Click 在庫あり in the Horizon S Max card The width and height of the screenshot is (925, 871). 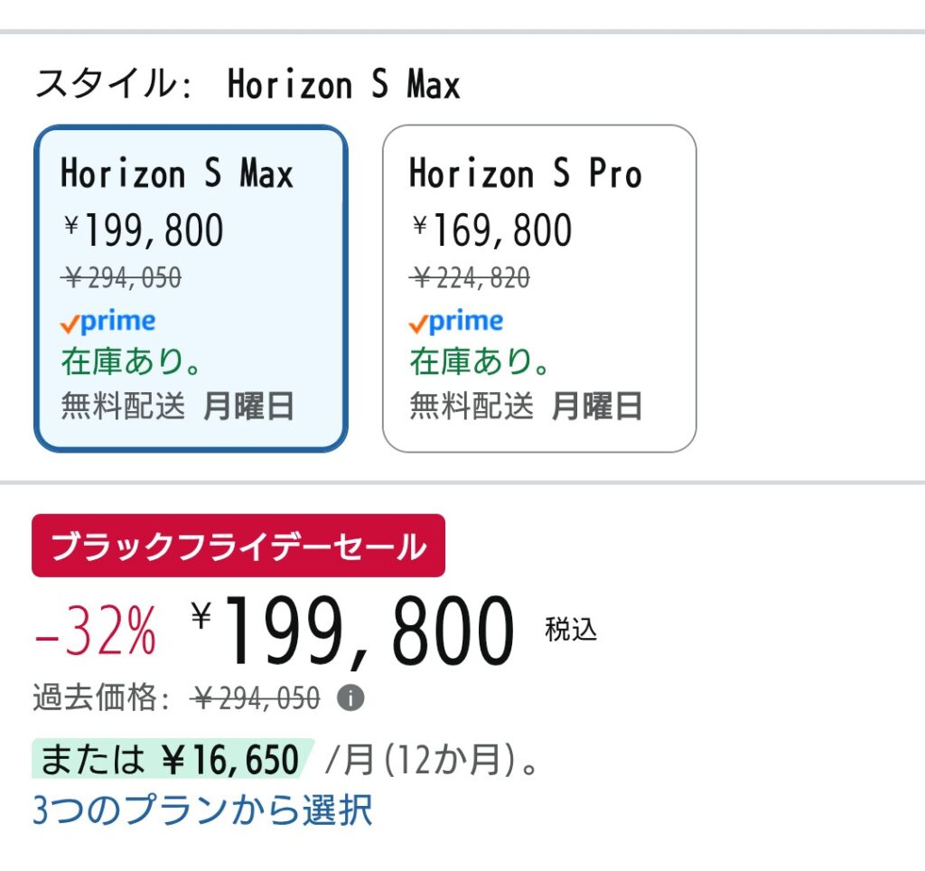pyautogui.click(x=131, y=361)
